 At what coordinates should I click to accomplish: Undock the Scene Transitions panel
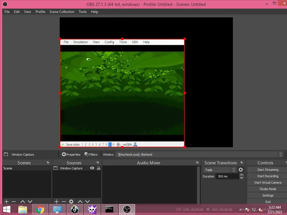241,163
